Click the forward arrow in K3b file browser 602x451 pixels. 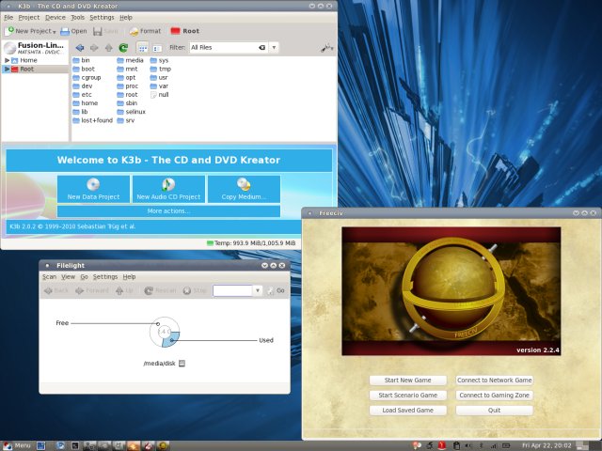94,48
